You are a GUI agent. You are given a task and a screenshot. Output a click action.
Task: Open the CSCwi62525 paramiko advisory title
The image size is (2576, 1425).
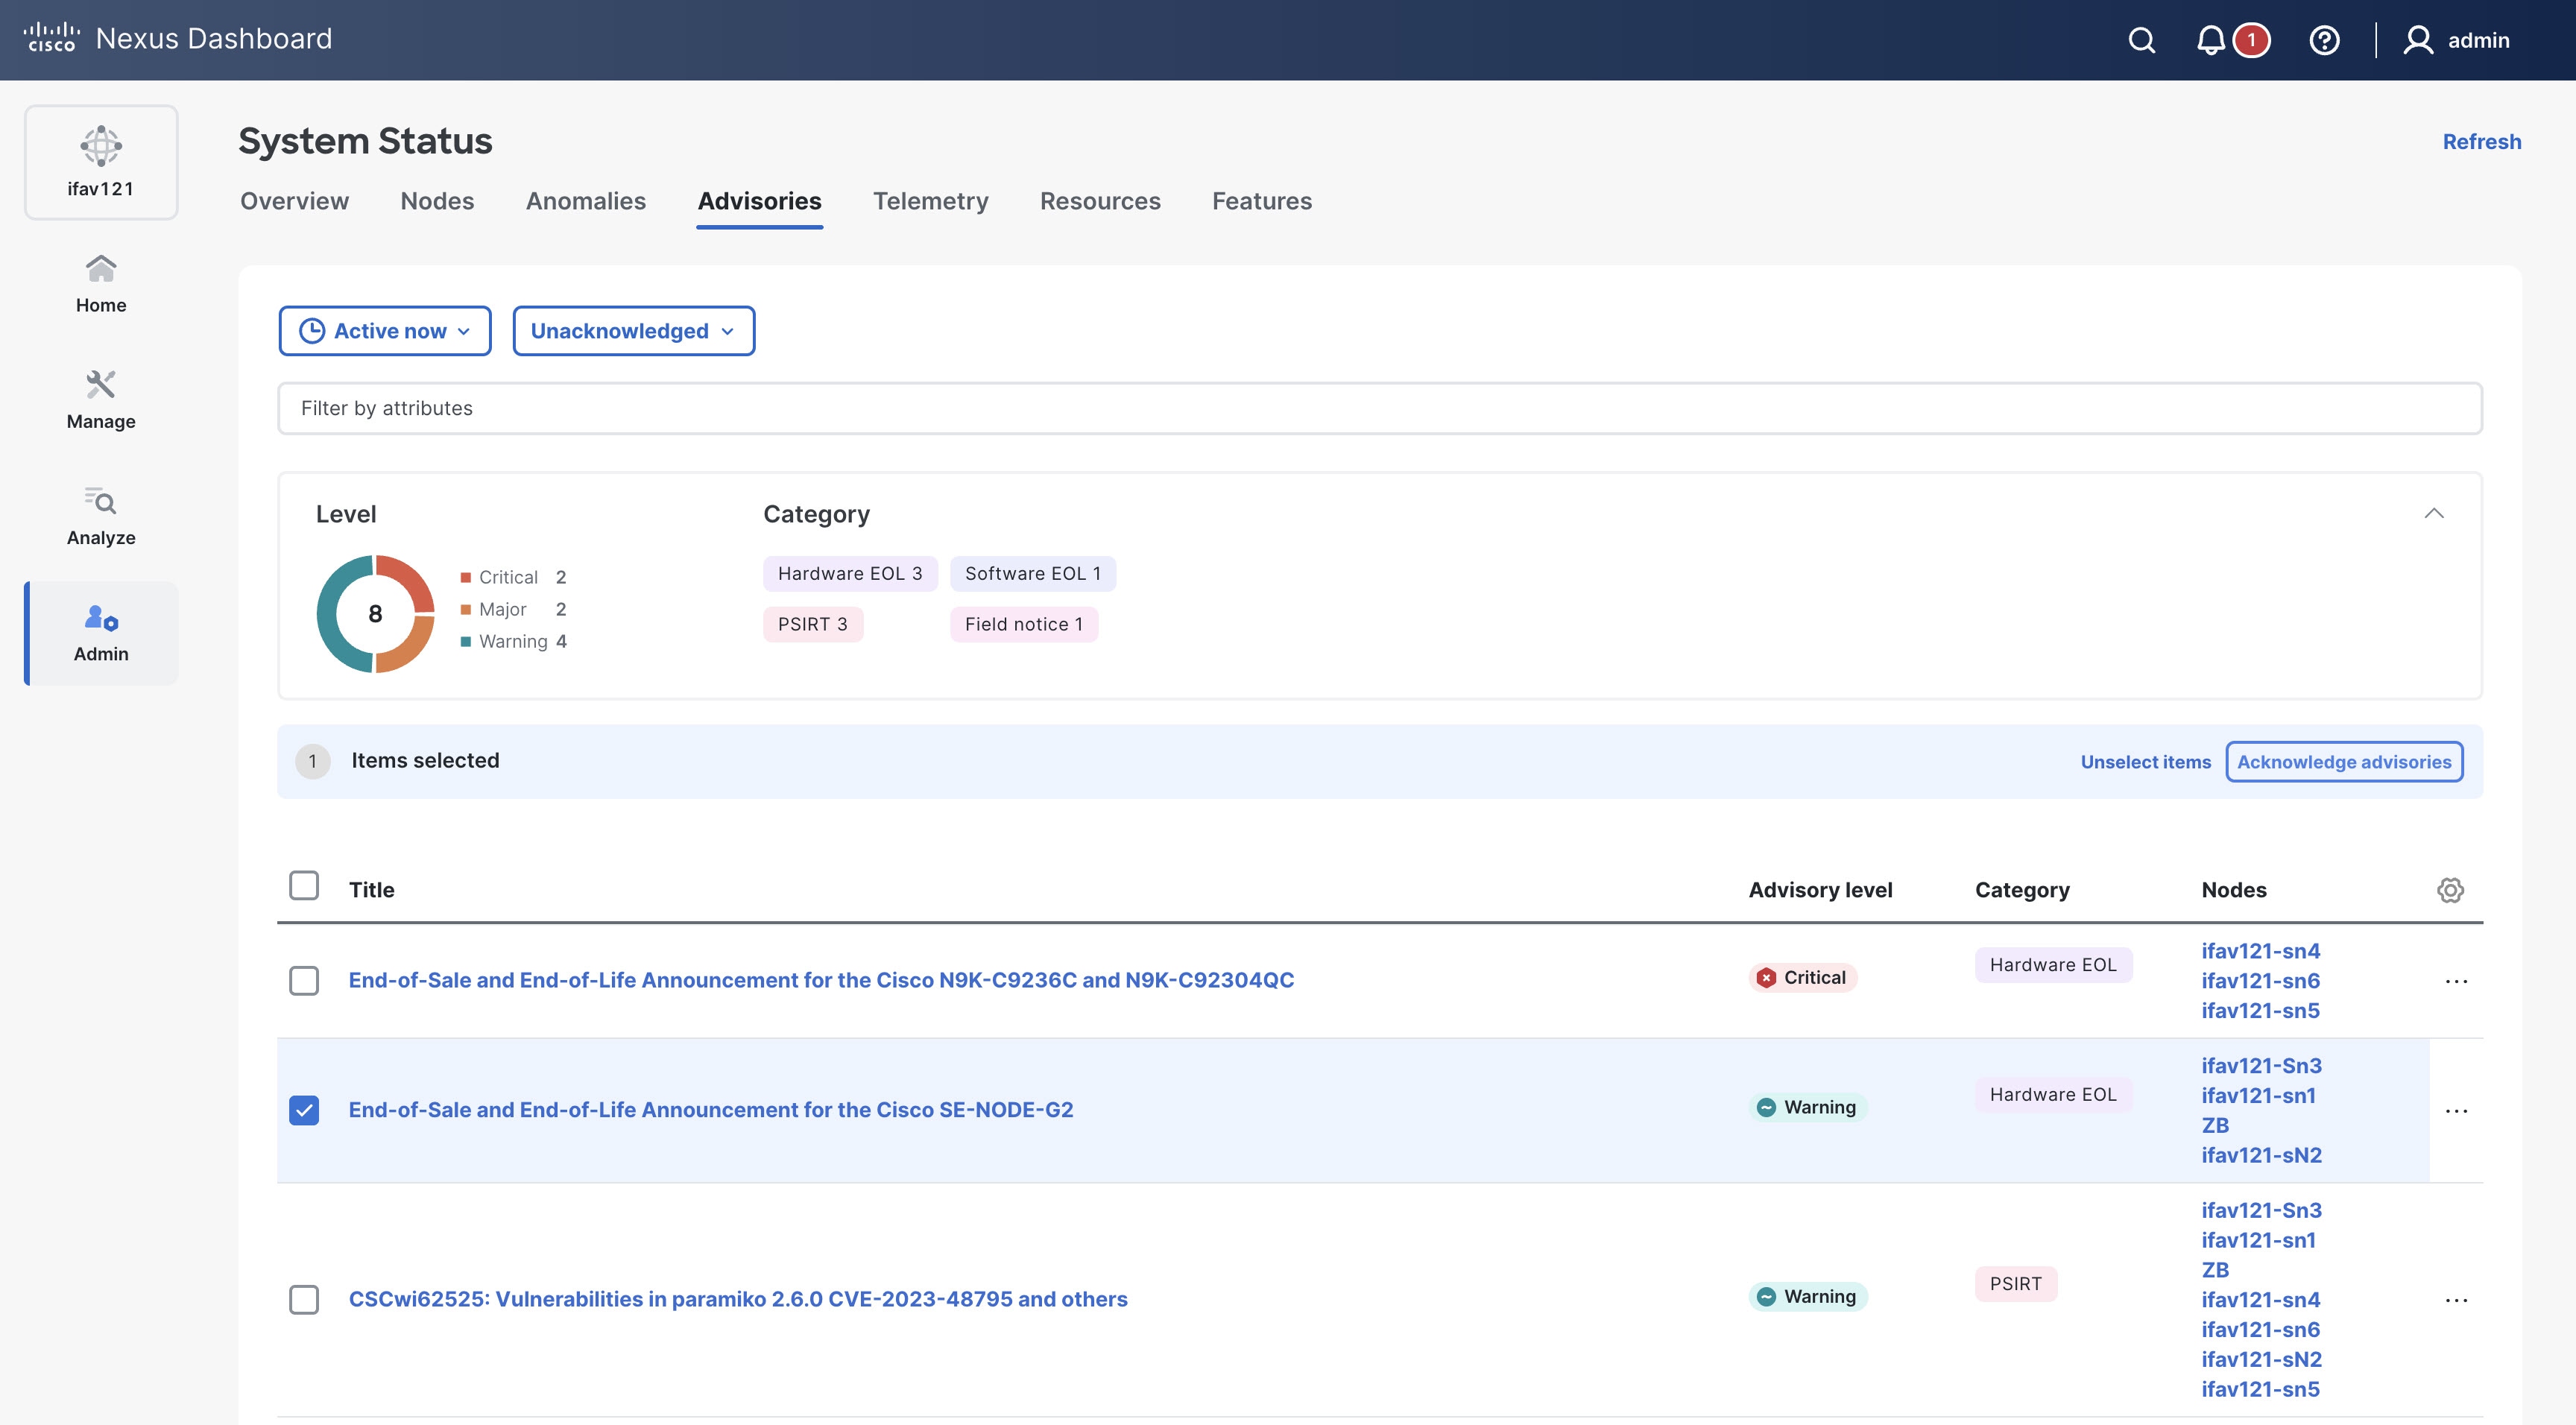point(738,1299)
